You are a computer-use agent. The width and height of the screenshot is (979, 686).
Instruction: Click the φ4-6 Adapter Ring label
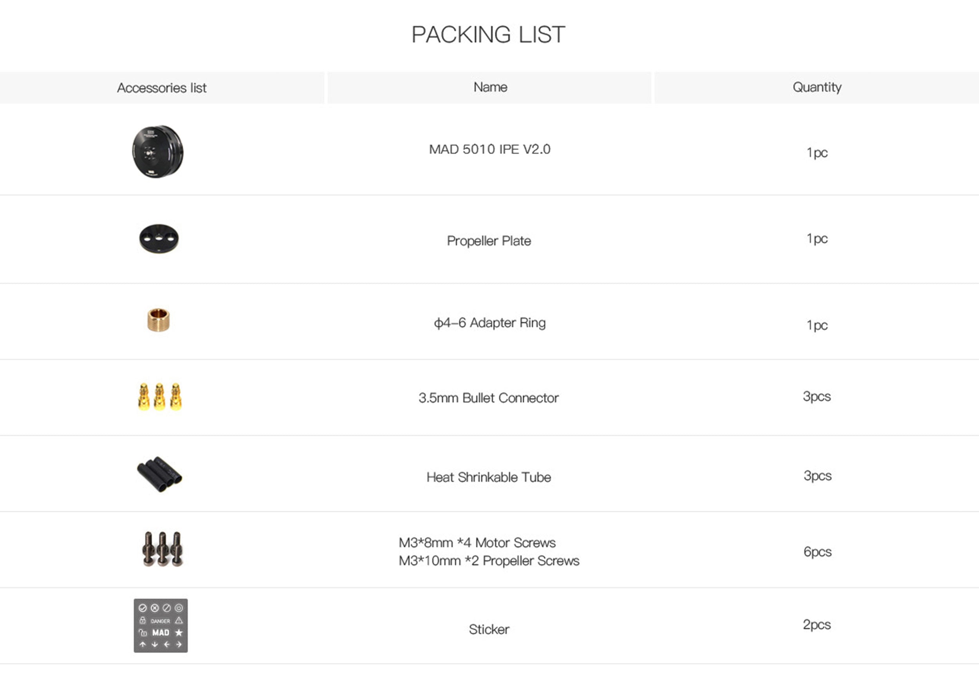pyautogui.click(x=489, y=323)
